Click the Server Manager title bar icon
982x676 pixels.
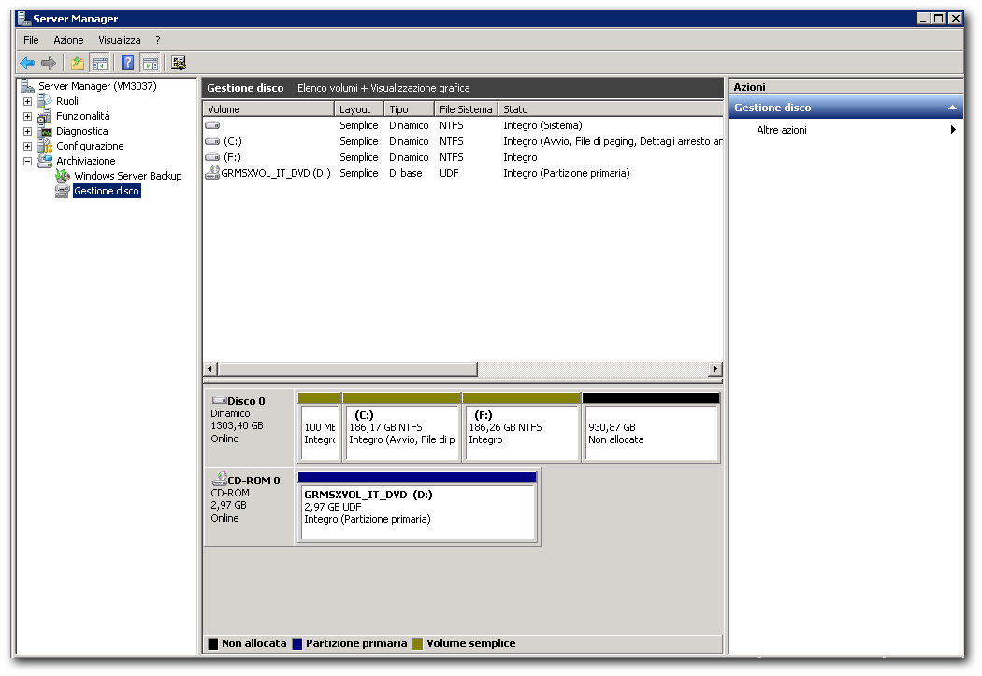(23, 18)
